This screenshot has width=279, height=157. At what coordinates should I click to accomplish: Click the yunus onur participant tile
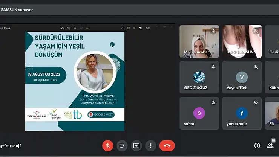tap(242, 113)
